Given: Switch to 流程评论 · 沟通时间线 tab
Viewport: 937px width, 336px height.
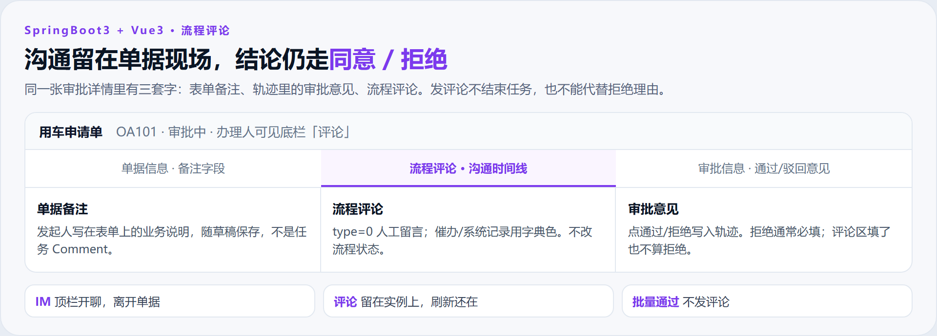Looking at the screenshot, I should tap(468, 168).
